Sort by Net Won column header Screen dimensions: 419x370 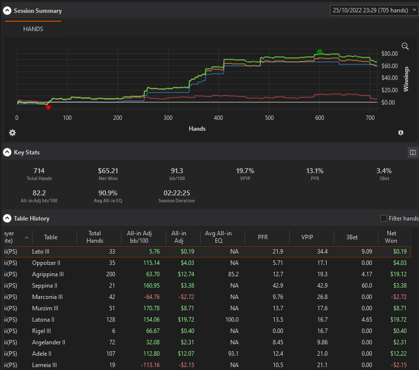coord(391,237)
